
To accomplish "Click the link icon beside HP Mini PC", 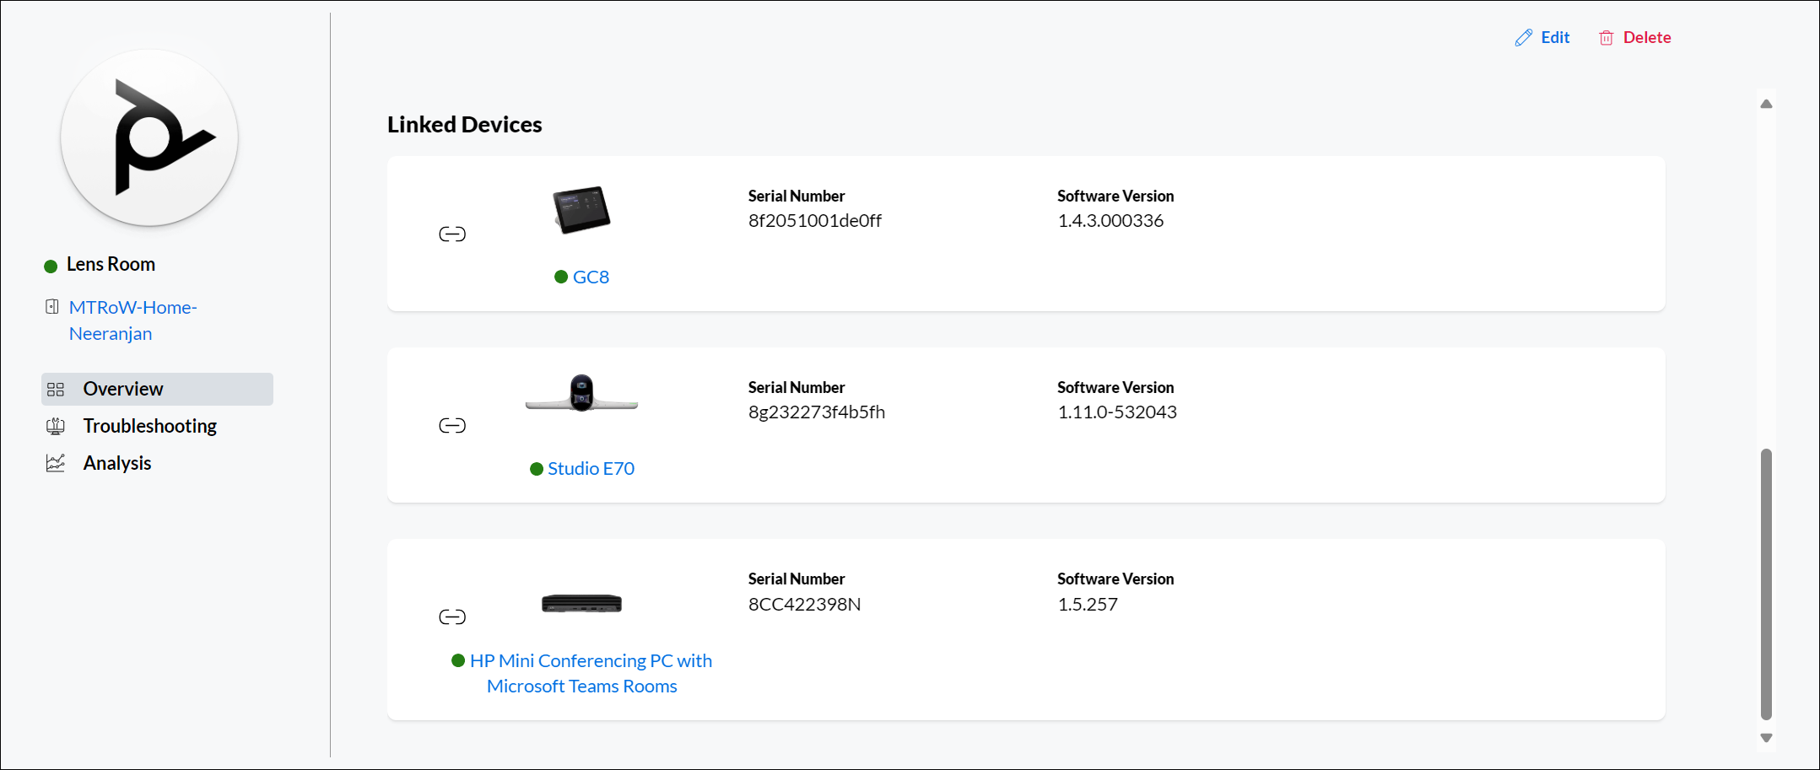I will click(452, 617).
